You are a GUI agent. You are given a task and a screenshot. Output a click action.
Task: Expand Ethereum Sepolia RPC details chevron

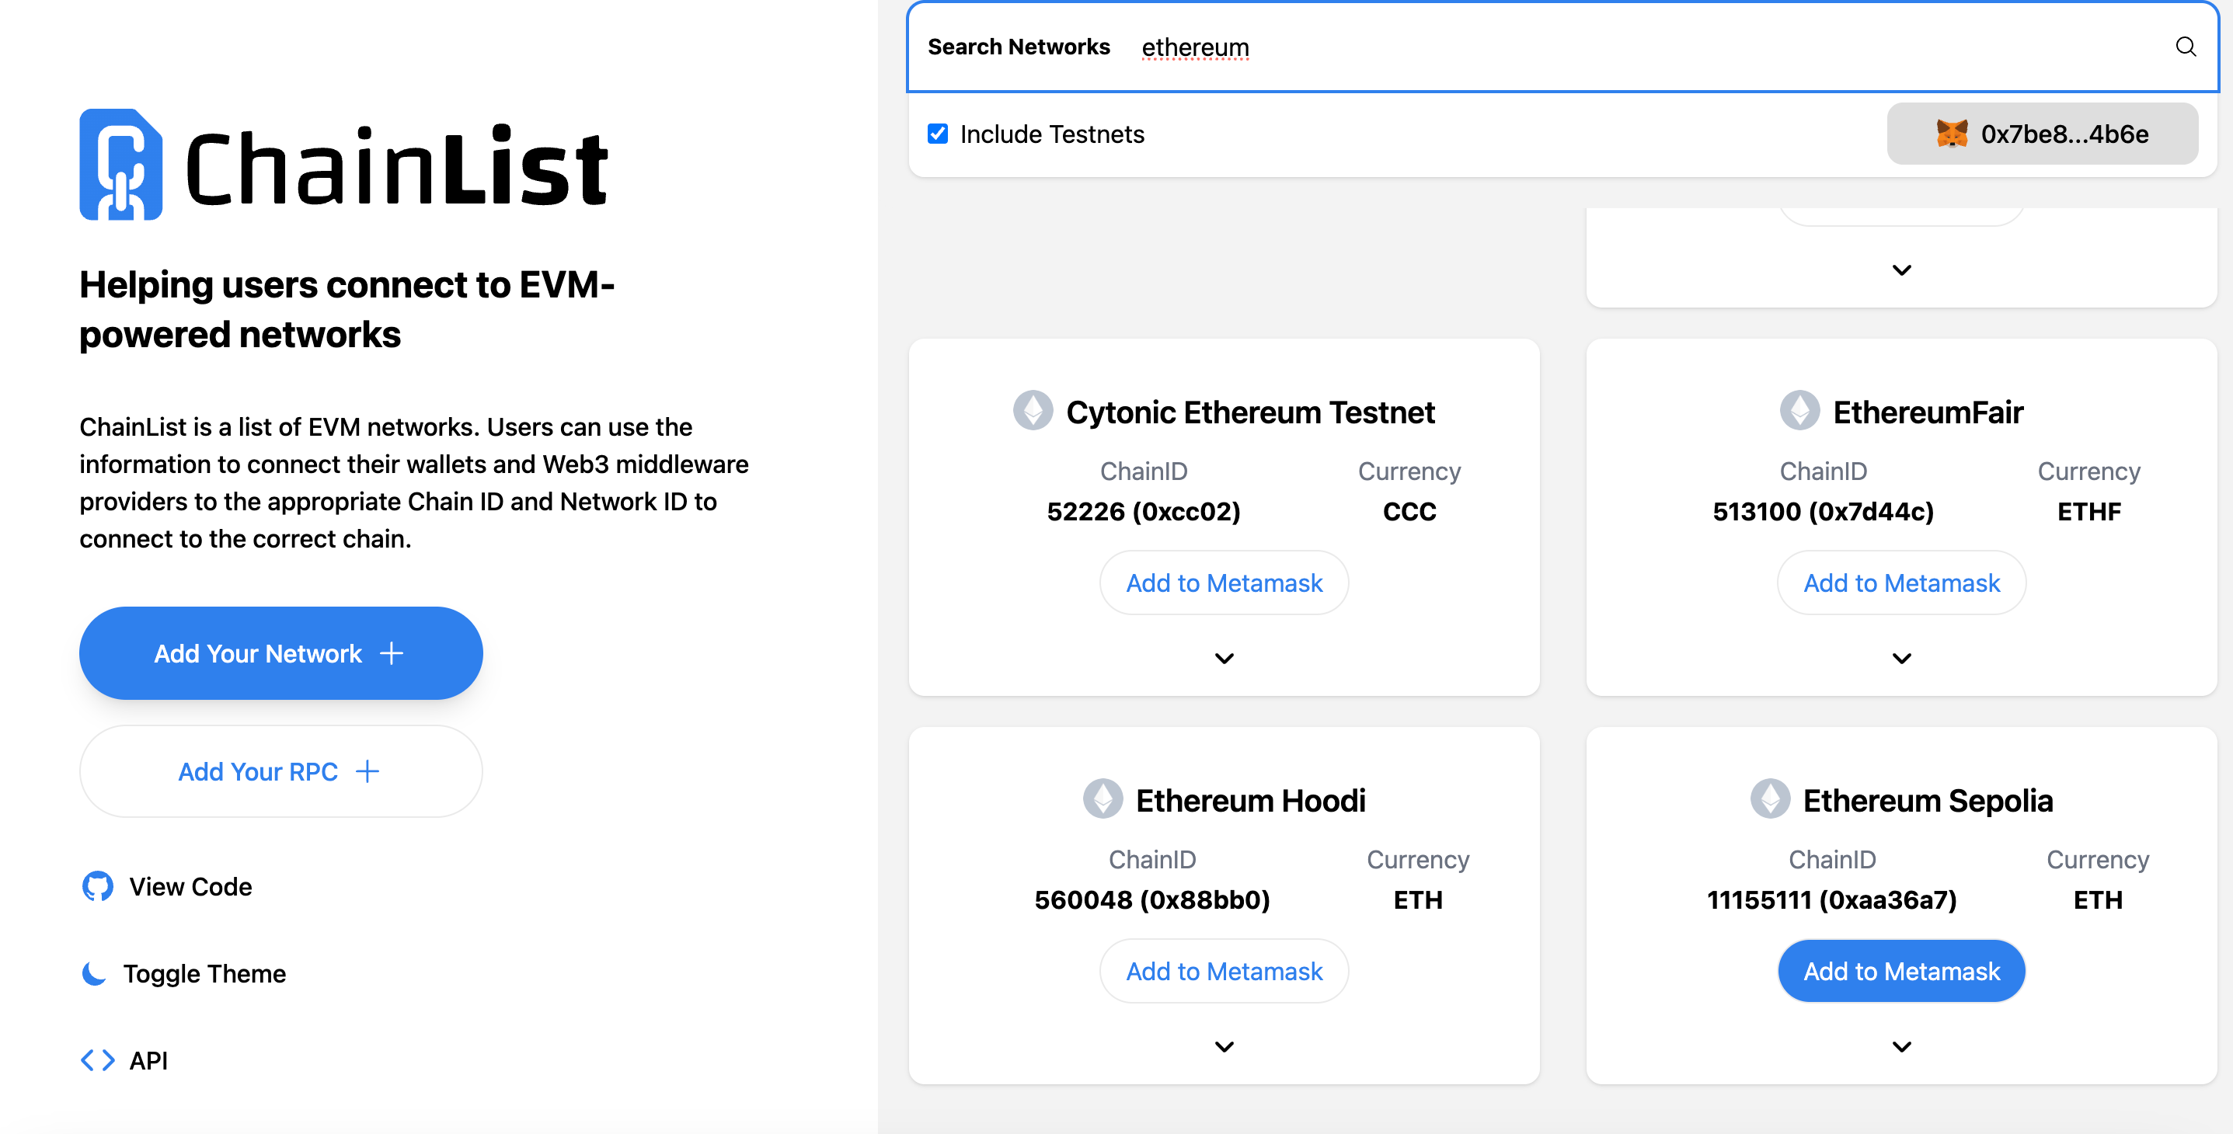click(1901, 1046)
